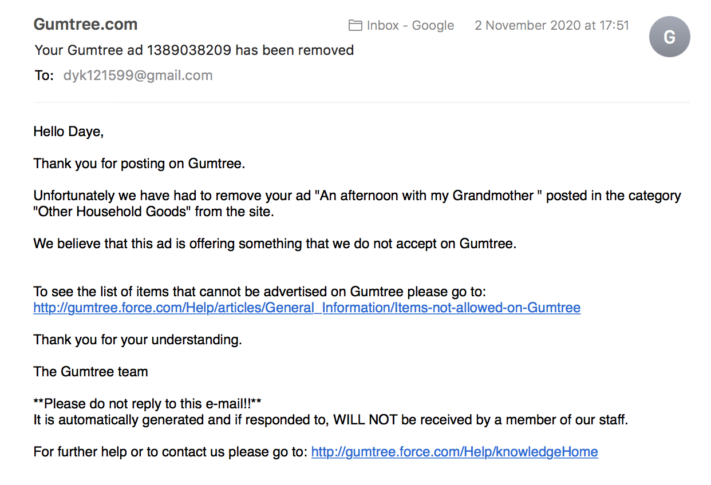The height and width of the screenshot is (485, 711).
Task: Click the greeting Hello Daye
Action: 69,132
